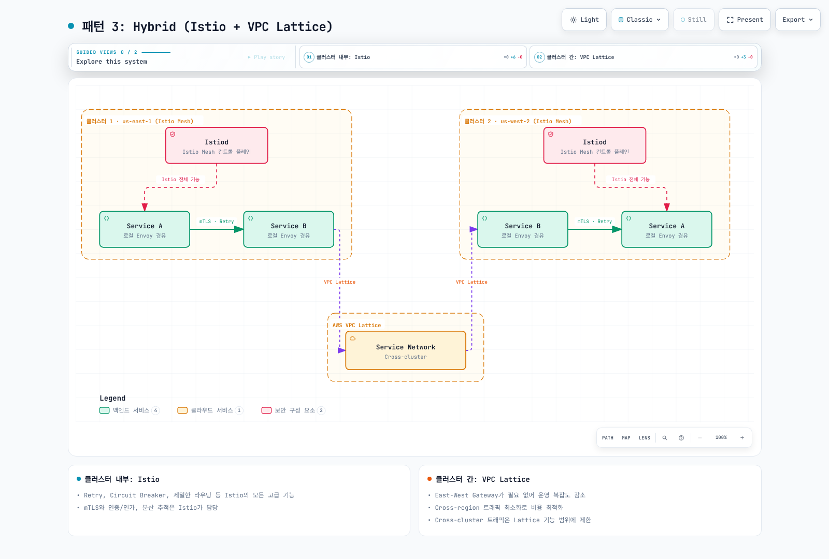Click the fullscreen icon in Present button
This screenshot has width=829, height=559.
pos(730,20)
